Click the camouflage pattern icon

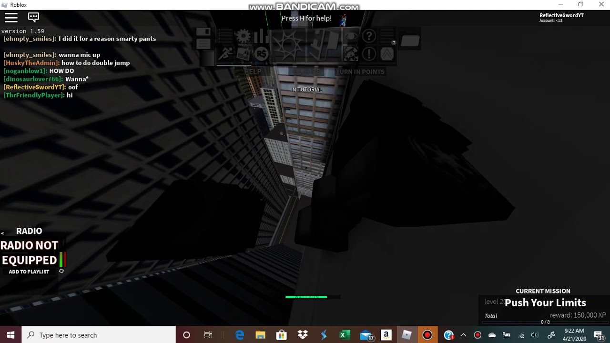(x=351, y=54)
